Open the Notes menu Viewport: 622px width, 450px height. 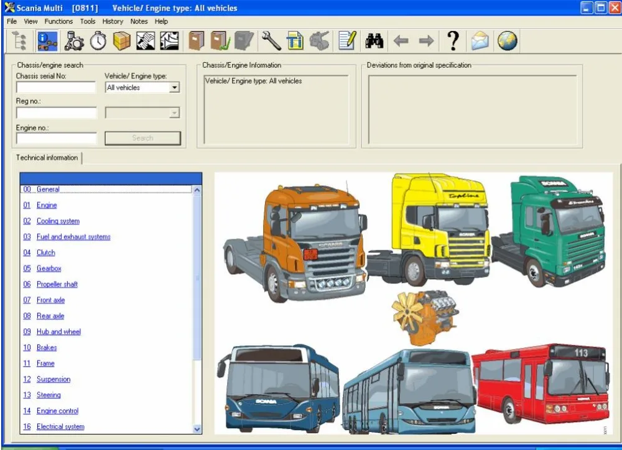139,21
